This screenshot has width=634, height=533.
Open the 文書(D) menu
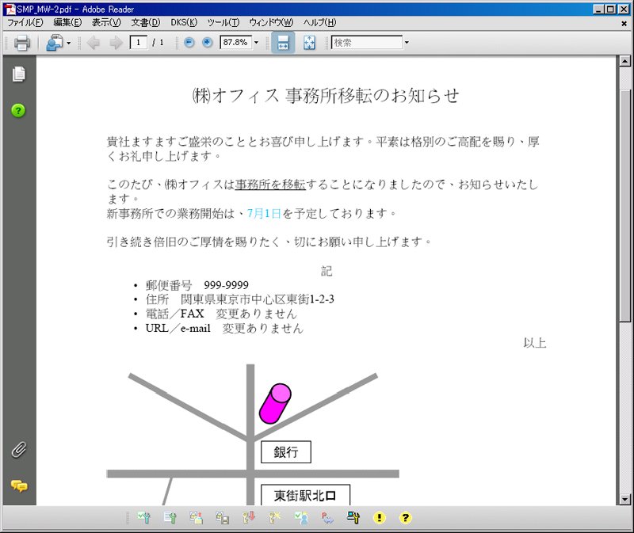click(x=146, y=23)
